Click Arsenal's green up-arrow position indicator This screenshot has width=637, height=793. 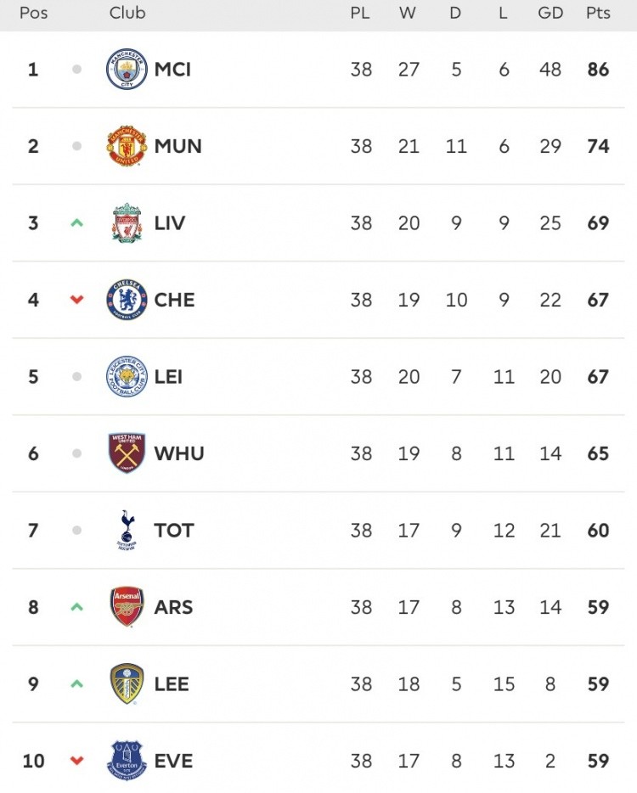tap(77, 607)
